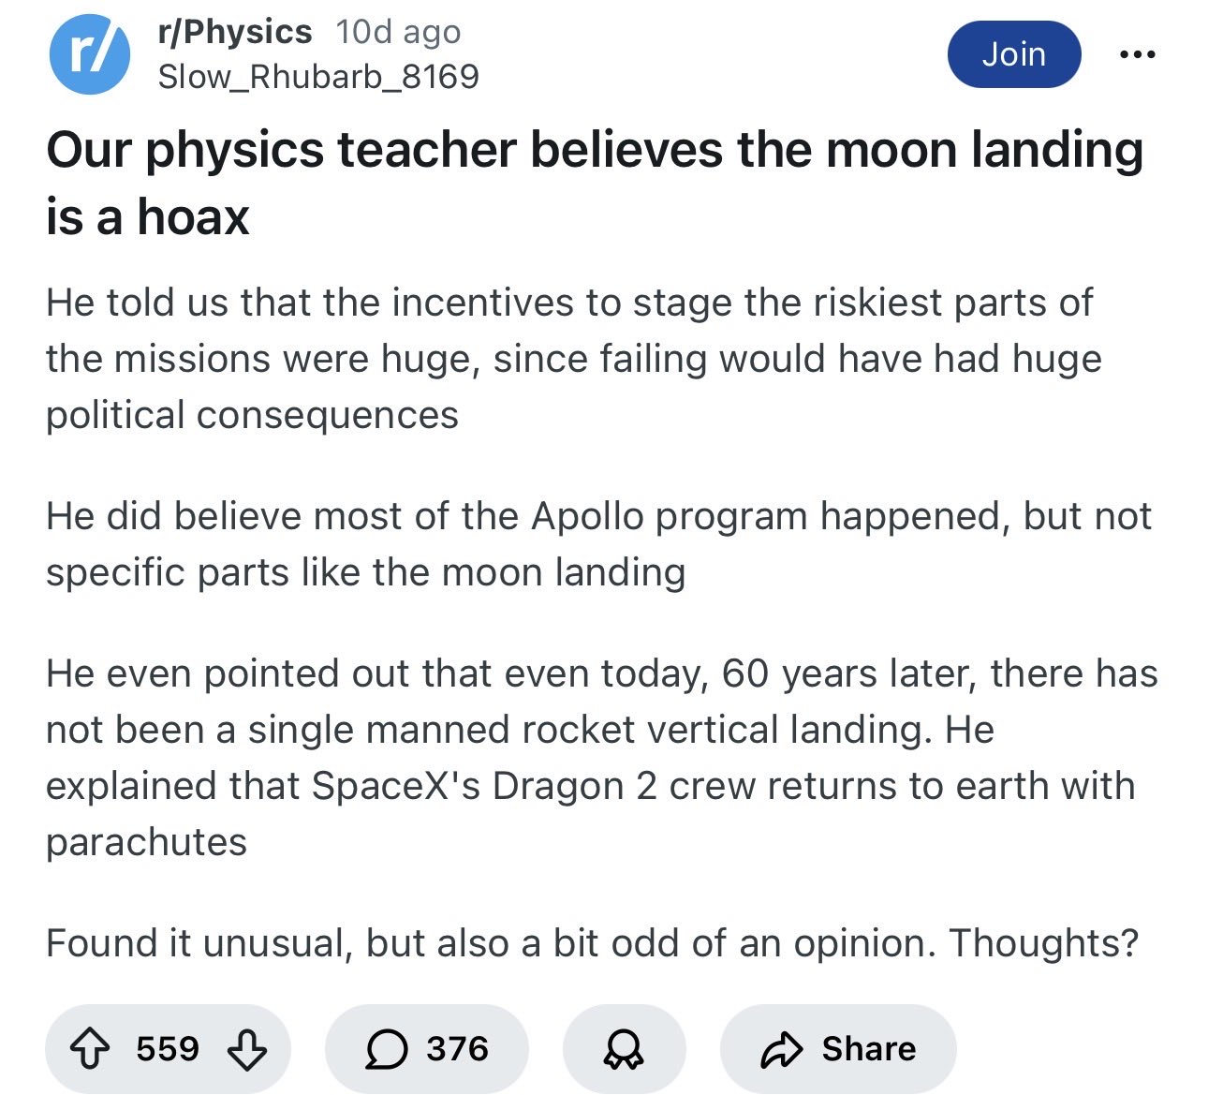This screenshot has height=1095, width=1208.
Task: Click the word 'parachutes' in the post
Action: click(x=147, y=842)
